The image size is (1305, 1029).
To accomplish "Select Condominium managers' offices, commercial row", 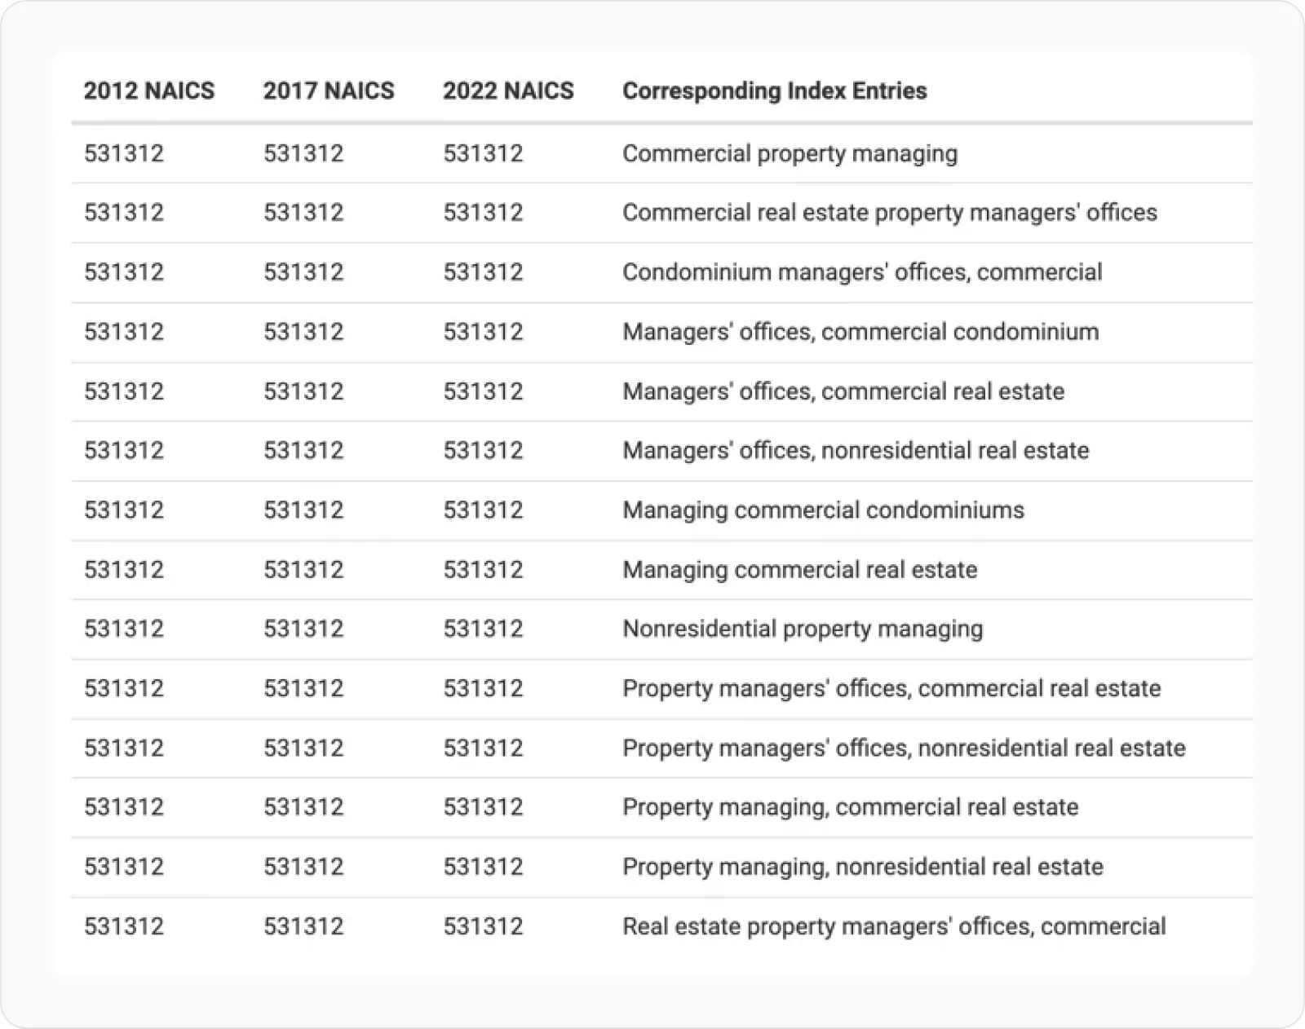I will [861, 272].
